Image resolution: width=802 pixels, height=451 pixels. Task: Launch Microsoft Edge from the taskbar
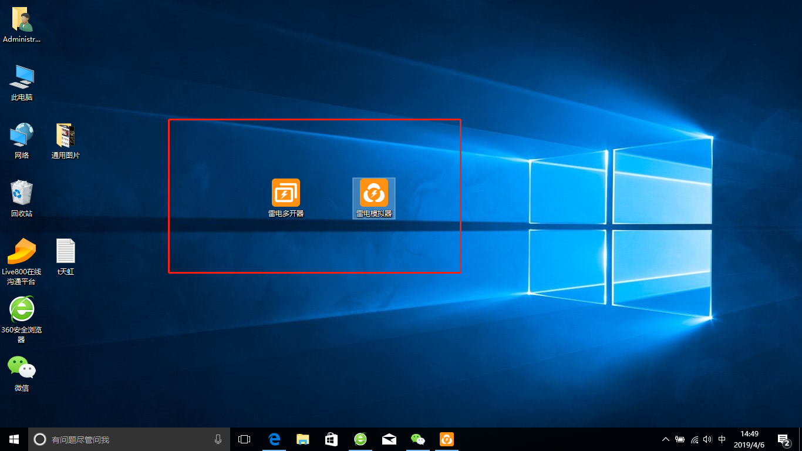point(274,439)
